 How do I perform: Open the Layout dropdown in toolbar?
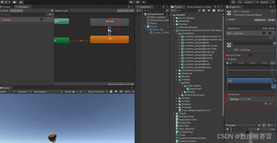point(267,2)
